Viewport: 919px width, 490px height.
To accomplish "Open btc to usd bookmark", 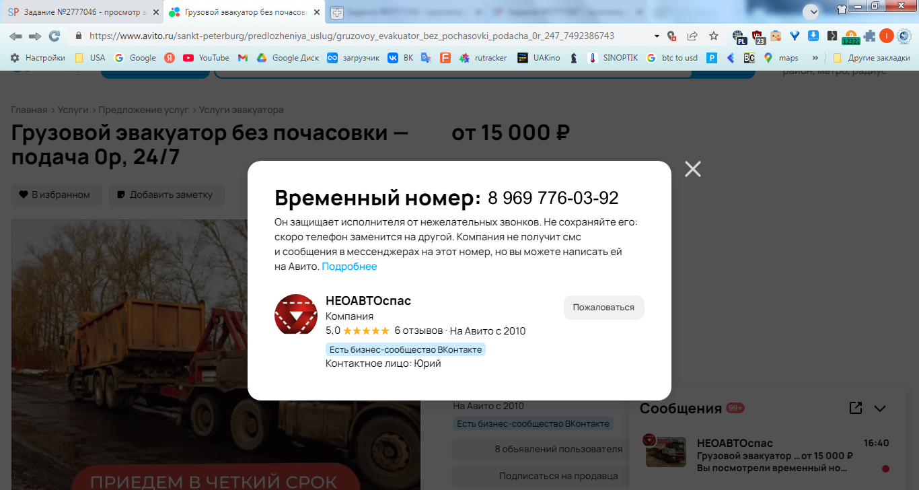I will tap(672, 58).
